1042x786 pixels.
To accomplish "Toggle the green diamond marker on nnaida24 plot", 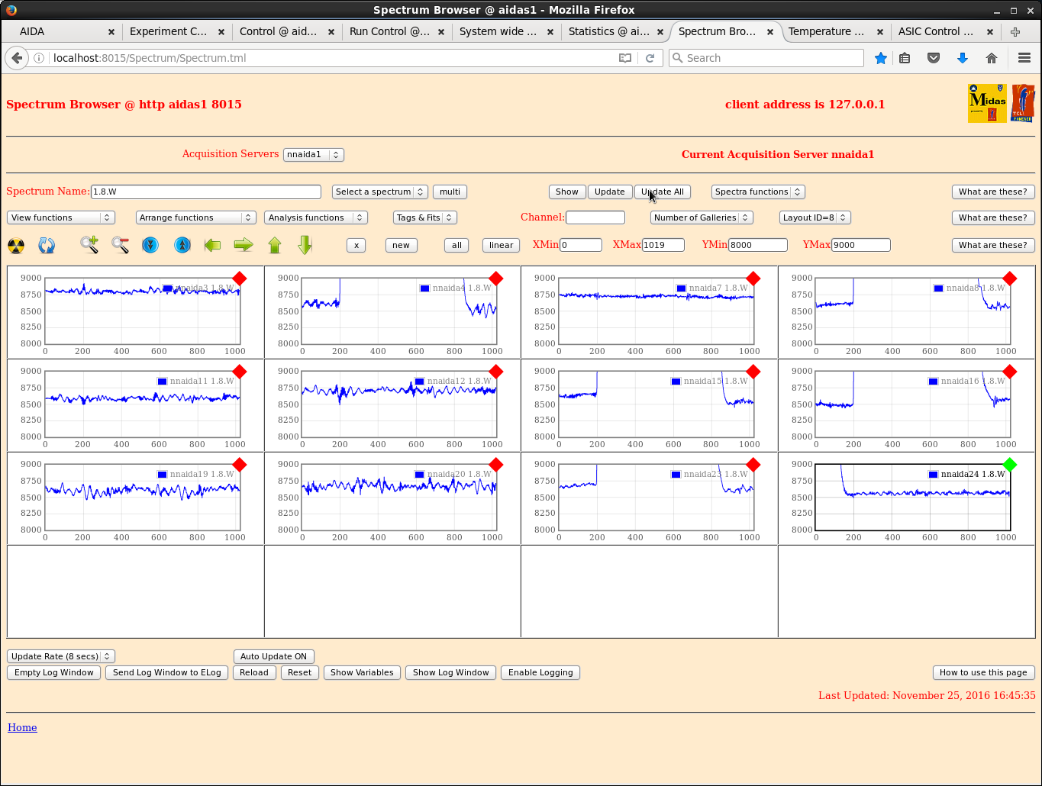I will 1010,464.
